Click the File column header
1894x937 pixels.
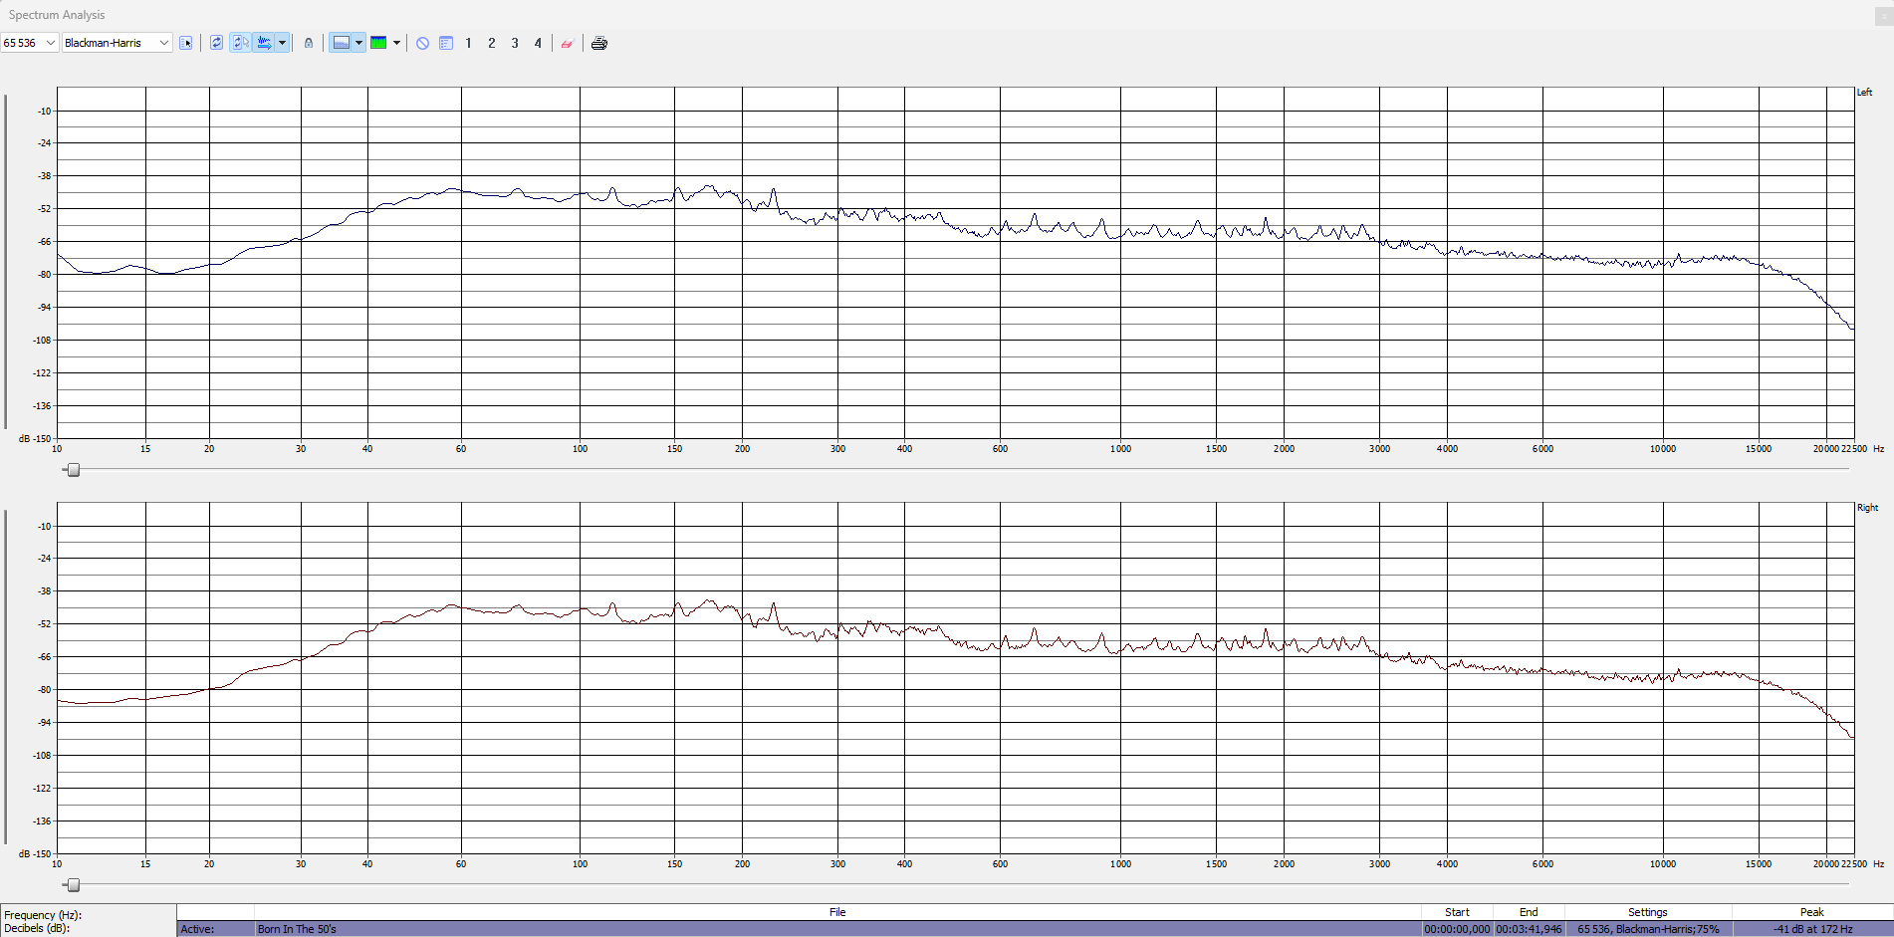[x=836, y=912]
